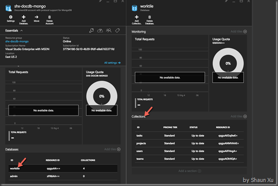Image resolution: width=278 pixels, height=186 pixels.
Task: Click Add tiles in Collections section
Action: (x=239, y=116)
